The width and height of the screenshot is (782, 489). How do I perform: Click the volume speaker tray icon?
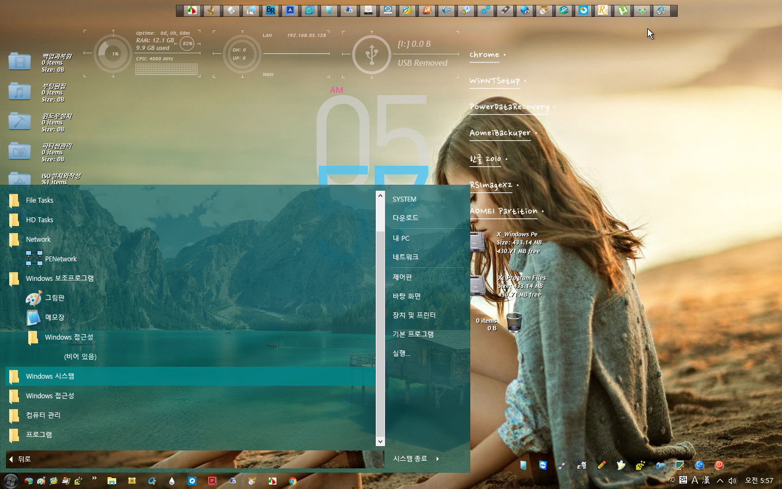coord(733,481)
